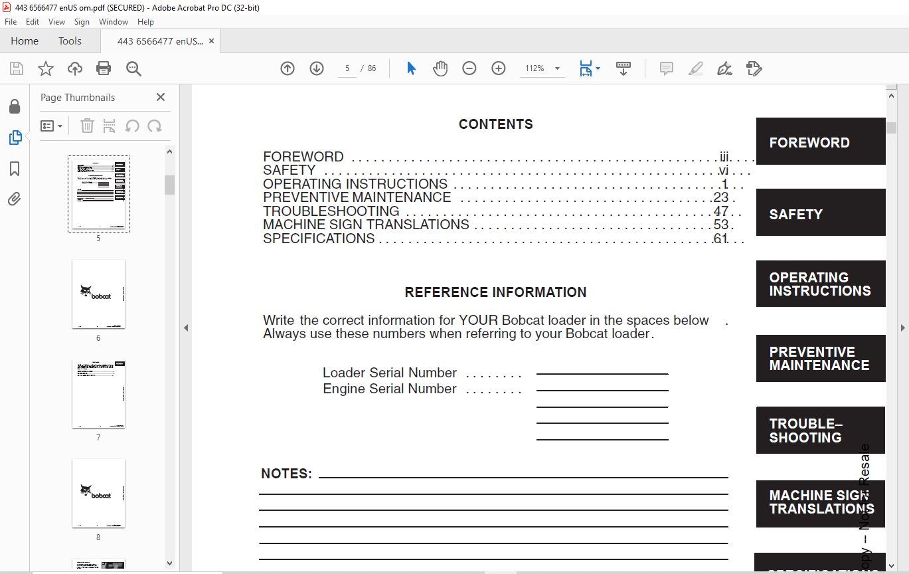Select the page 6 thumbnail
Viewport: 909px width, 574px height.
click(x=98, y=294)
